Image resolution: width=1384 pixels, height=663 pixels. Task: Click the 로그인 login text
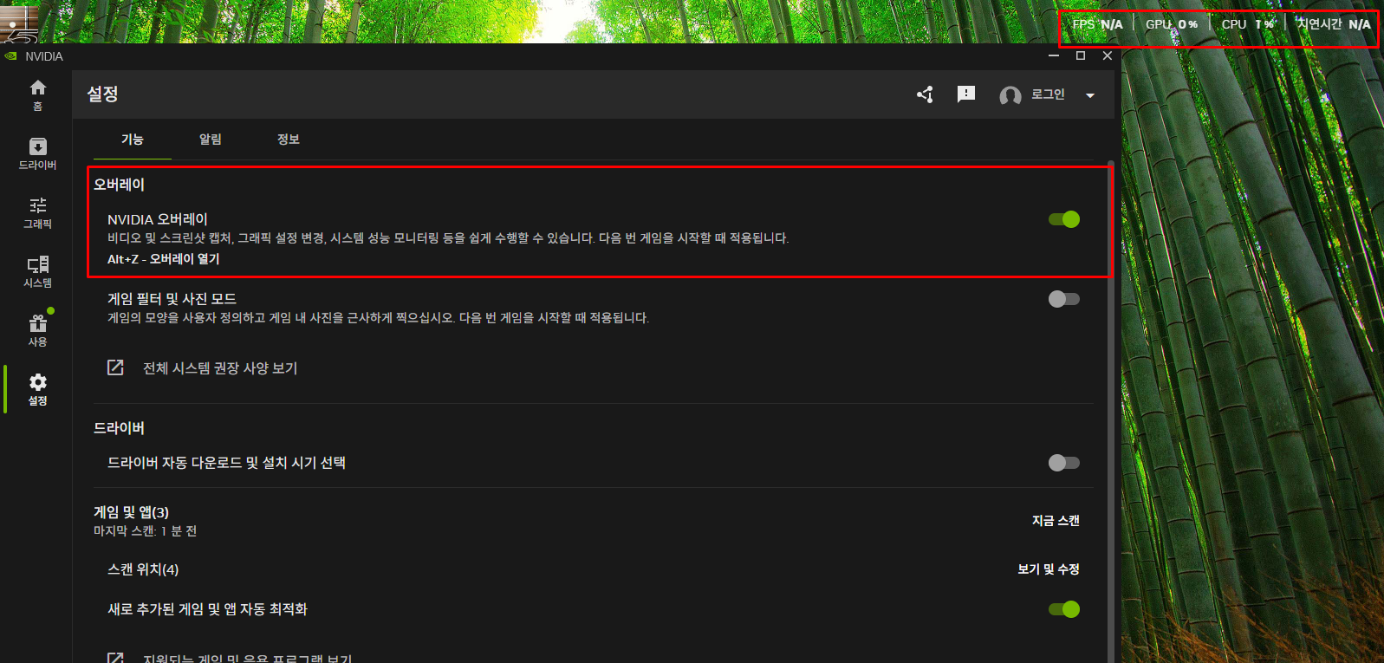click(1048, 94)
